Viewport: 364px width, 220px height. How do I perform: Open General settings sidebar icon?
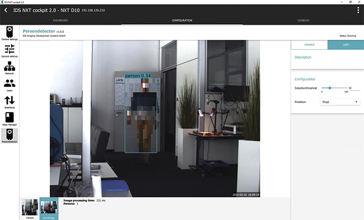pos(10,51)
